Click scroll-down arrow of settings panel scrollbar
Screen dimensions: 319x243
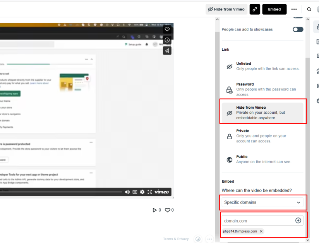(308, 240)
